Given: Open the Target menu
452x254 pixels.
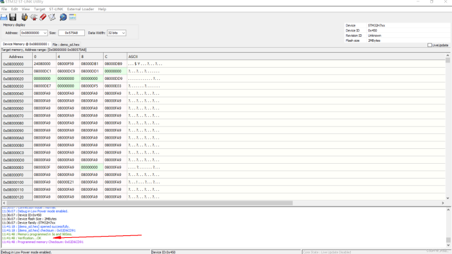Looking at the screenshot, I should coord(39,9).
